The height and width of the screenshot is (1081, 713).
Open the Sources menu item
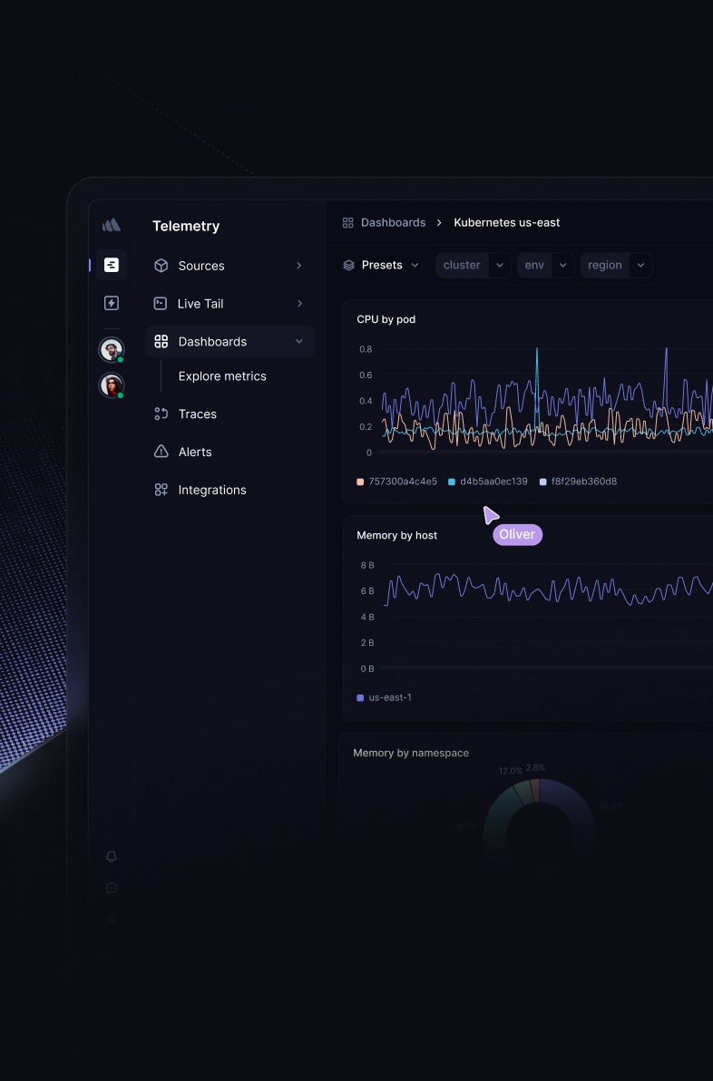point(230,266)
